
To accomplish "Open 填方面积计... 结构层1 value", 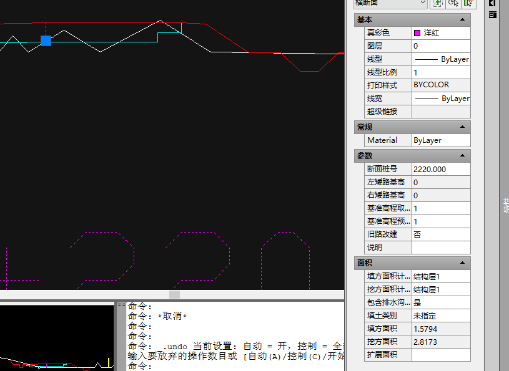I will 441,276.
